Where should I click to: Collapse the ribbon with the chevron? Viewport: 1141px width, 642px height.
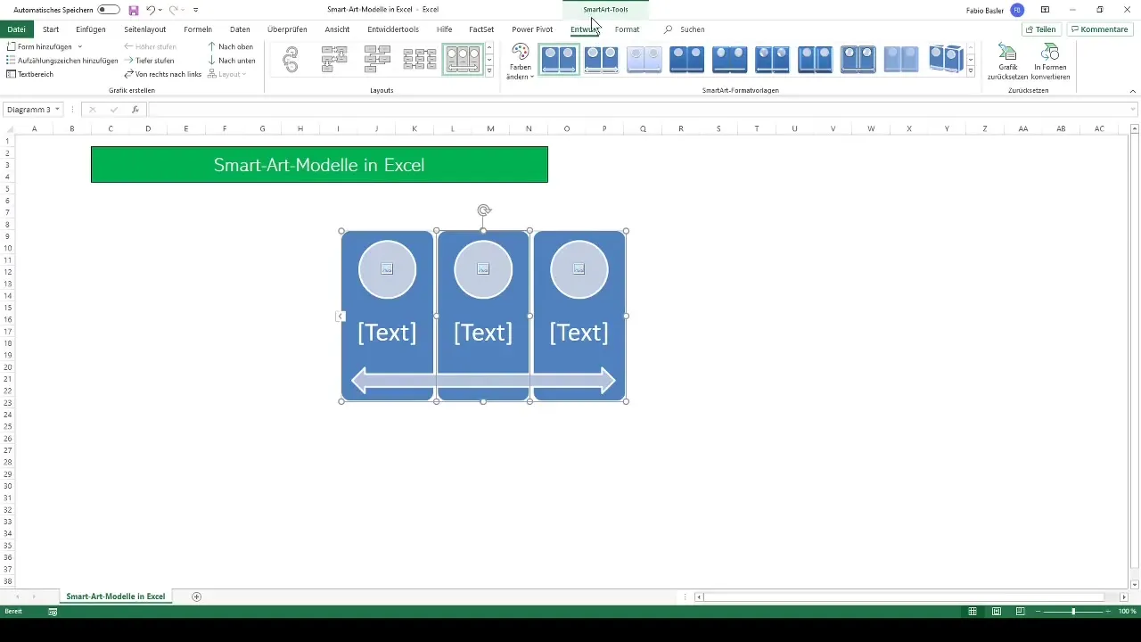1132,91
